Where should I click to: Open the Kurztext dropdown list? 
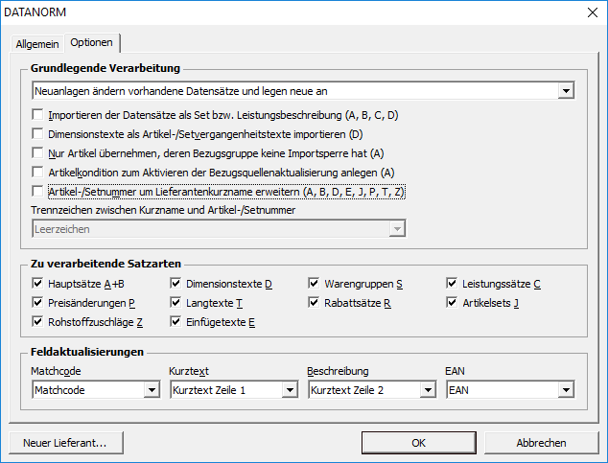point(290,390)
